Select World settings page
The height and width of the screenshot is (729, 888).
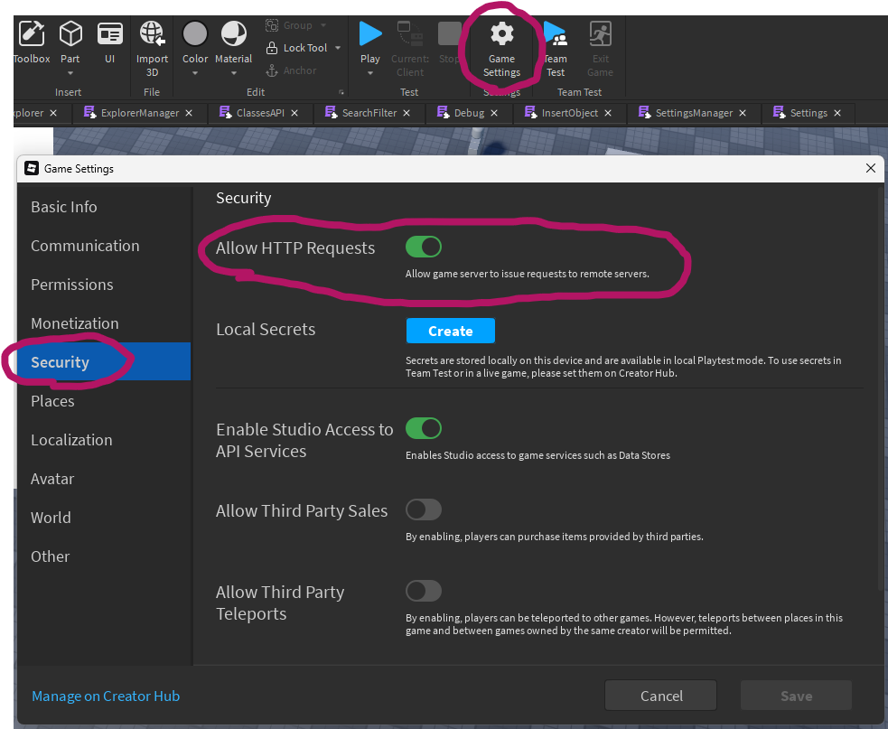(104, 517)
